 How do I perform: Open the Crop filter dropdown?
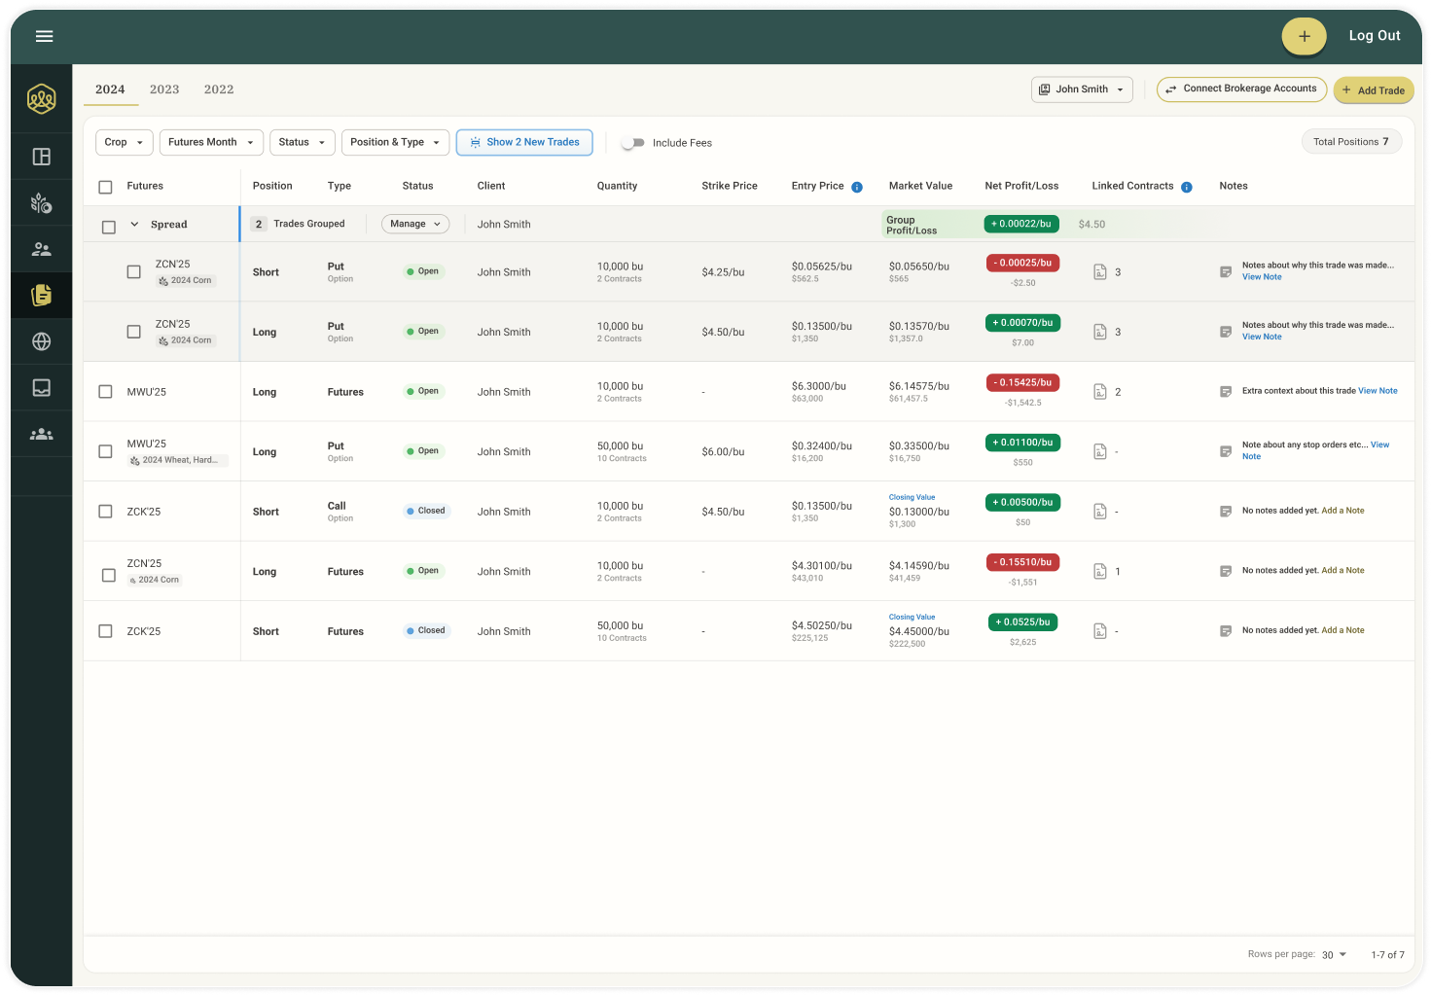tap(124, 142)
